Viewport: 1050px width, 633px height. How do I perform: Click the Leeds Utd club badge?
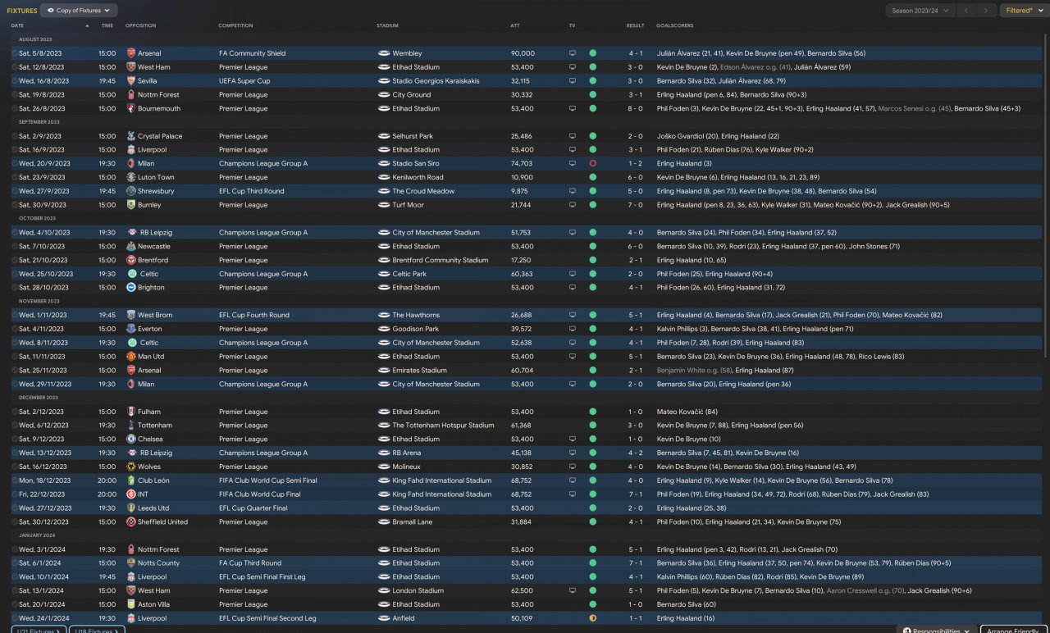point(130,508)
